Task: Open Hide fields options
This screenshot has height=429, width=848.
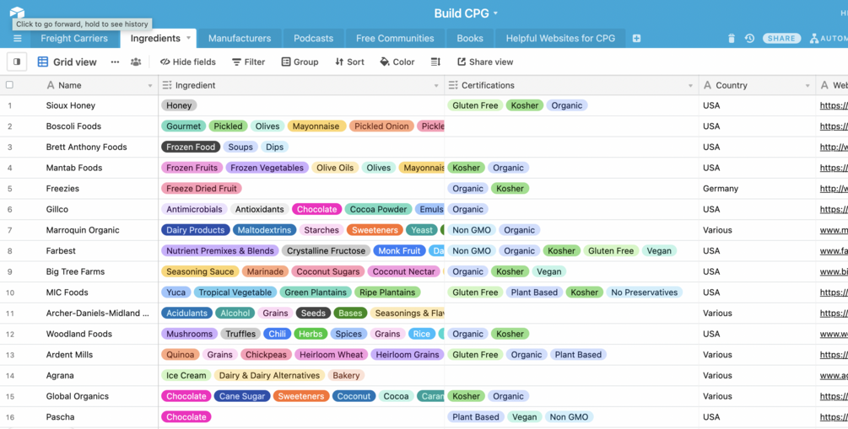Action: 187,62
